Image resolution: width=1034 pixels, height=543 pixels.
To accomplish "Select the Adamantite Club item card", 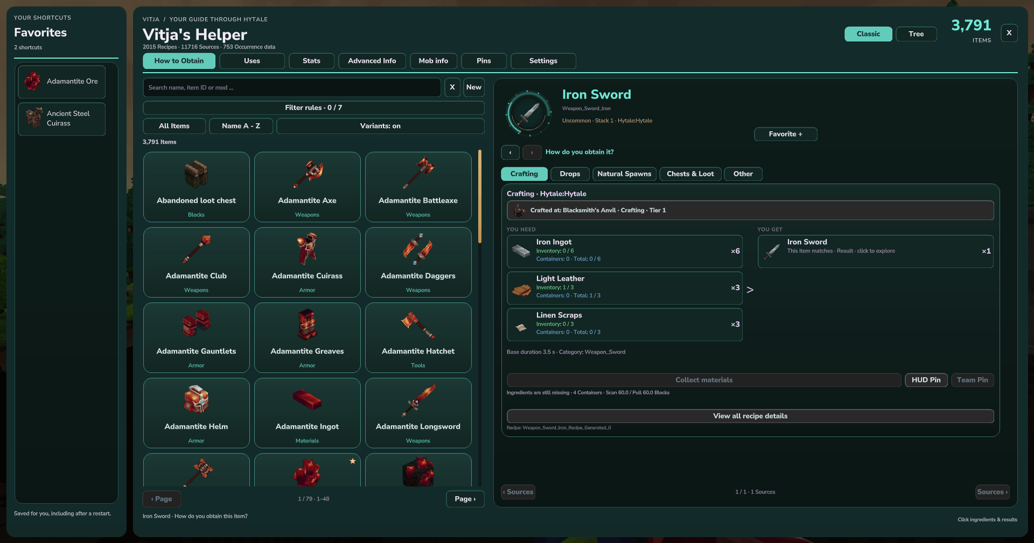I will click(x=196, y=262).
